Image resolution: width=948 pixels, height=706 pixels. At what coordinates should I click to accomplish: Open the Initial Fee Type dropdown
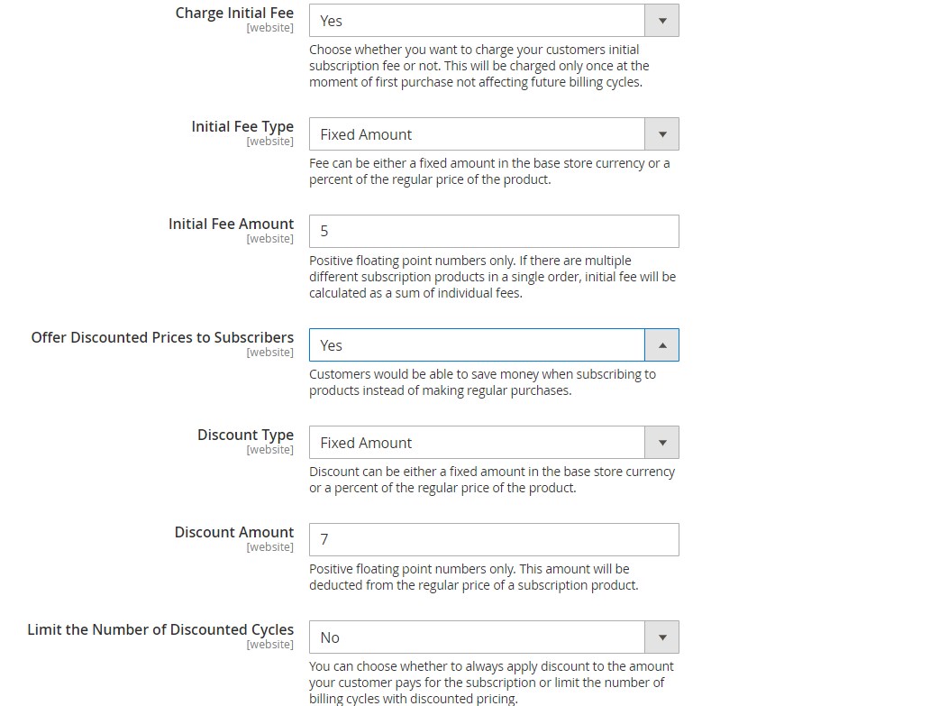pos(494,133)
